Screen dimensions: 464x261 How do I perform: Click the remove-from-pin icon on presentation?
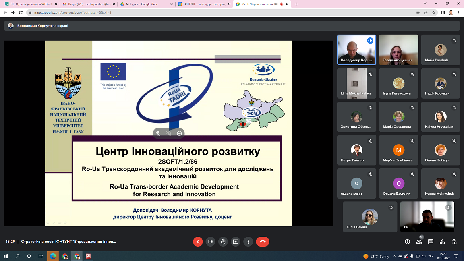(x=179, y=133)
